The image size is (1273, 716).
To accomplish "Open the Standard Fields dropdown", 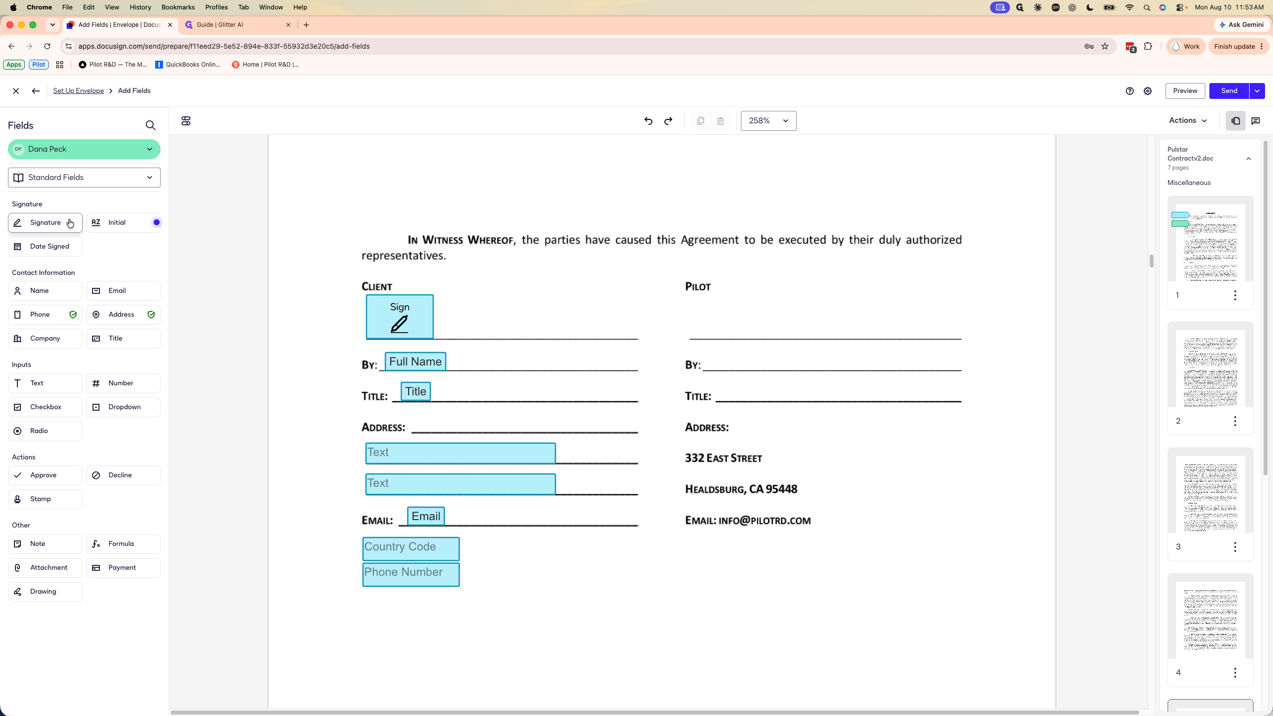I will pos(84,178).
